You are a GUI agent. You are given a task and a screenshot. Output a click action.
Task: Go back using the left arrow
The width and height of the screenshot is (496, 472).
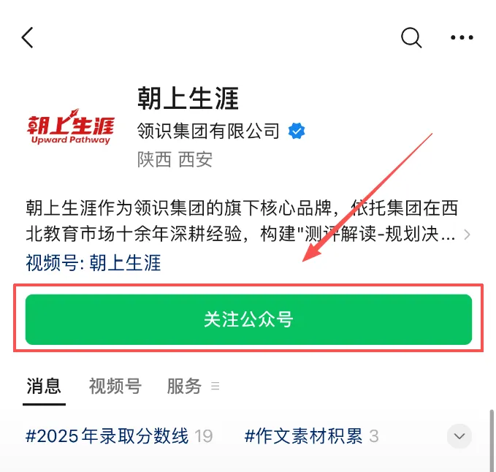click(x=28, y=37)
